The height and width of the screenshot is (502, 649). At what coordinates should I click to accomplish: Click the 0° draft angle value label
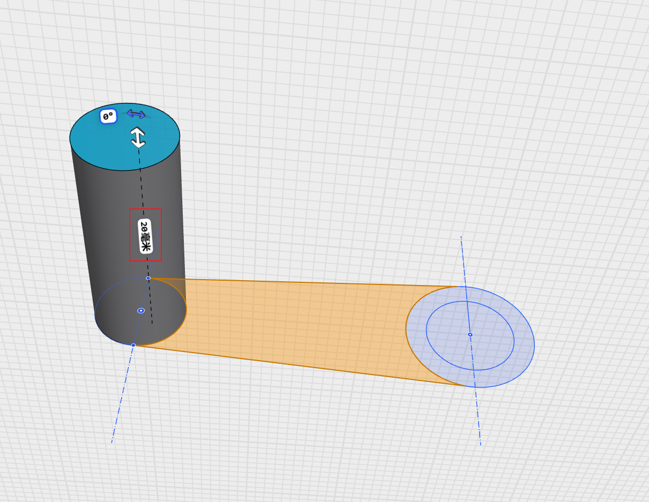108,116
